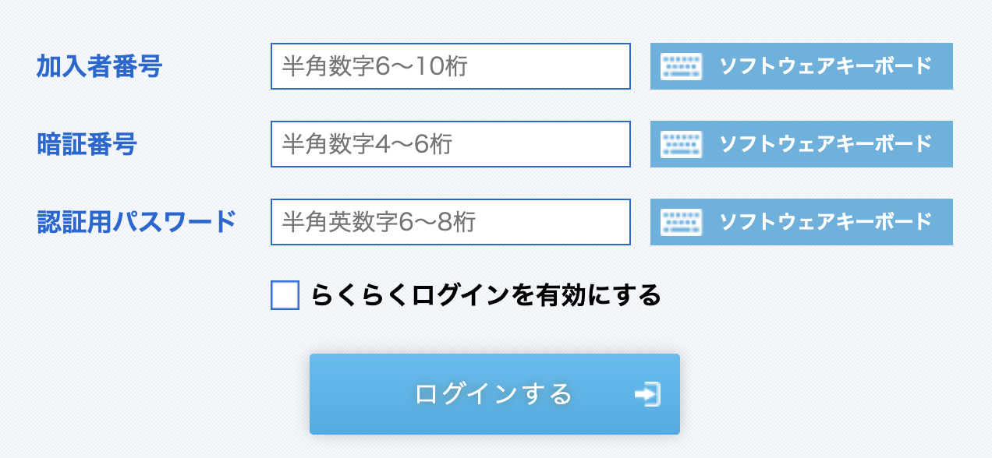Enable the らくらくログイン checkbox

coord(285,295)
